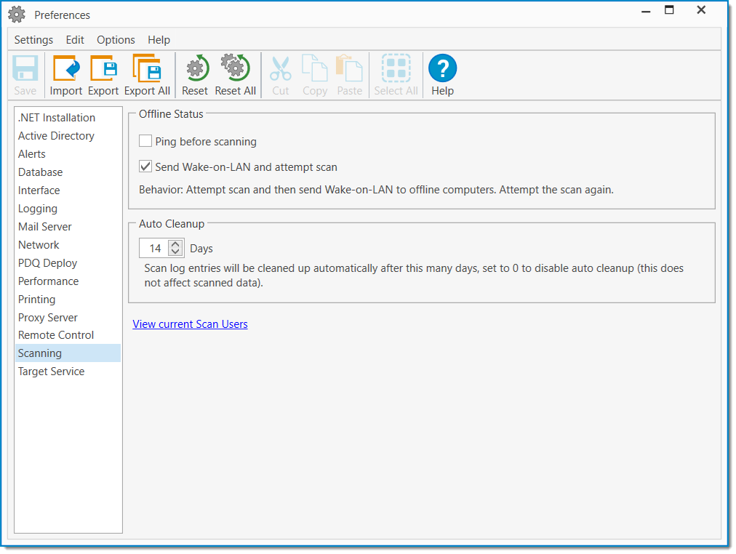The width and height of the screenshot is (736, 554).
Task: Open Help with the question mark icon
Action: [443, 68]
